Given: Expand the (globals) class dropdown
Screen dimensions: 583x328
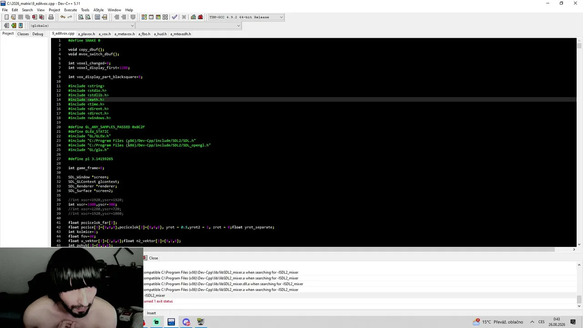Looking at the screenshot, I should (x=82, y=26).
